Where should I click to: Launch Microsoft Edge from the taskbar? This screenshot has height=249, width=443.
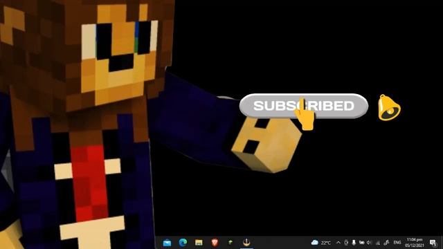183,242
